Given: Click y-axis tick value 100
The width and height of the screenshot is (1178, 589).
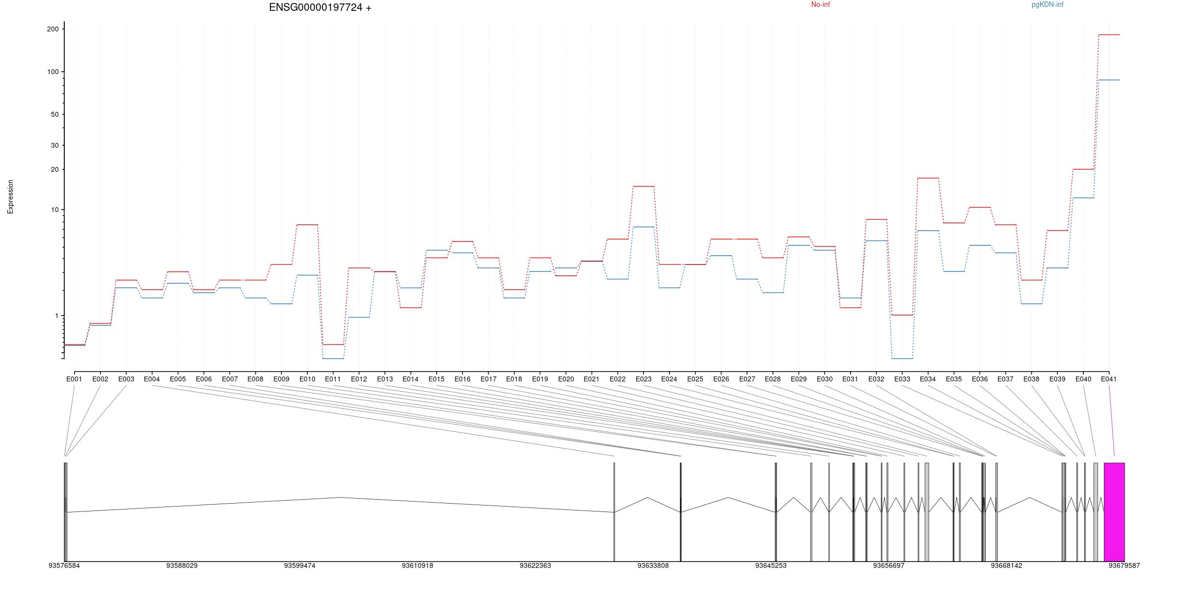Looking at the screenshot, I should pyautogui.click(x=53, y=72).
